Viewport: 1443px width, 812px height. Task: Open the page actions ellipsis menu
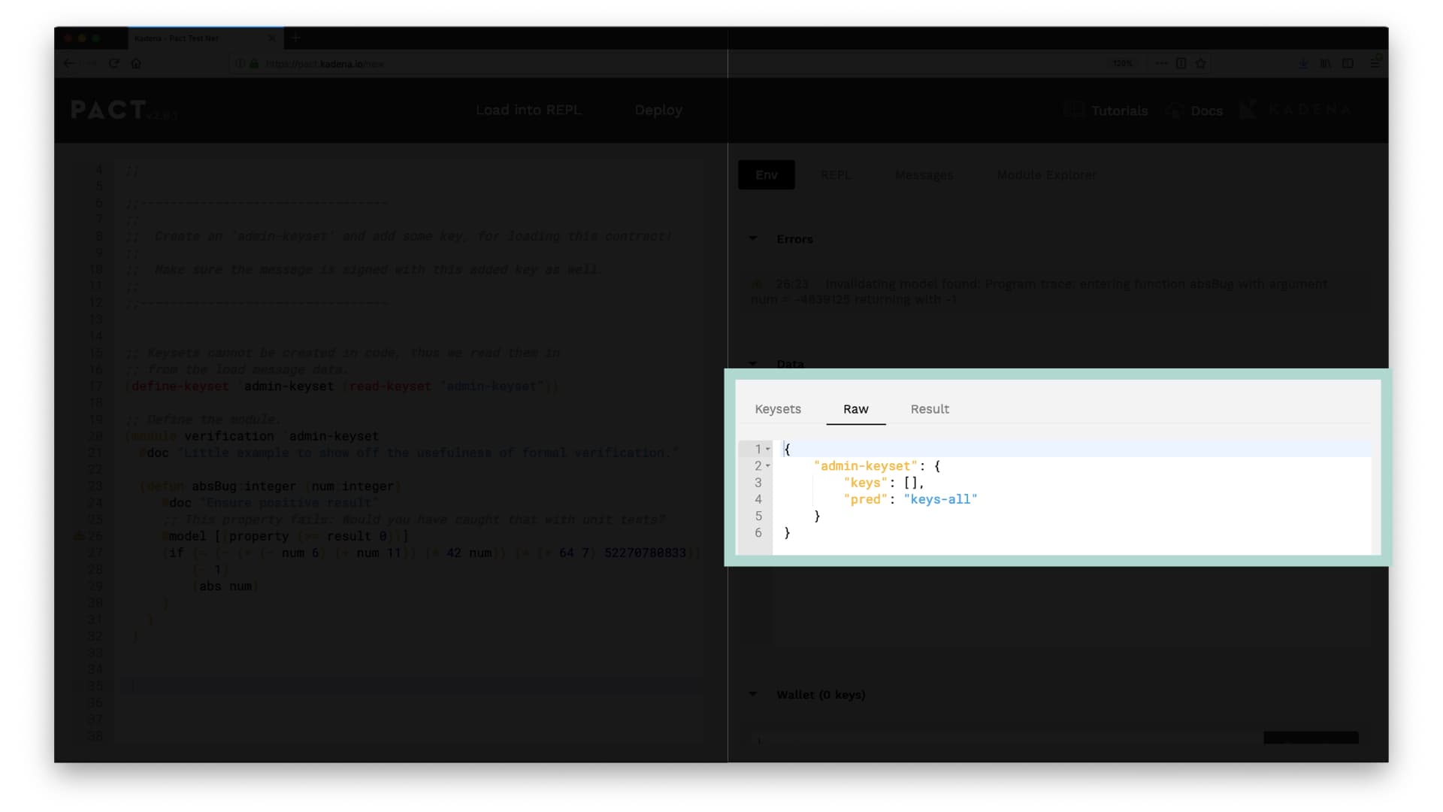[1161, 63]
